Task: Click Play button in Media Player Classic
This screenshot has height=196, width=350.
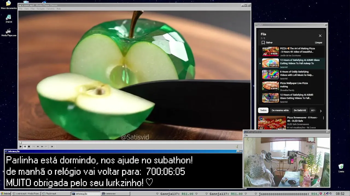Action: (x=21, y=146)
